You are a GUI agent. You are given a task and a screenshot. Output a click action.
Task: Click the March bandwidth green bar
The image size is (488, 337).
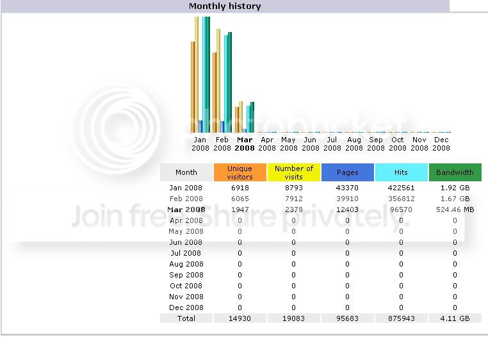click(x=252, y=117)
